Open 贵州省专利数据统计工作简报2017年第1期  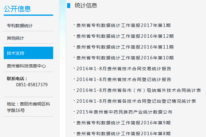(x=123, y=25)
